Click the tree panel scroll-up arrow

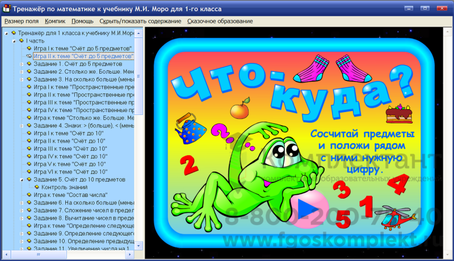[138, 33]
